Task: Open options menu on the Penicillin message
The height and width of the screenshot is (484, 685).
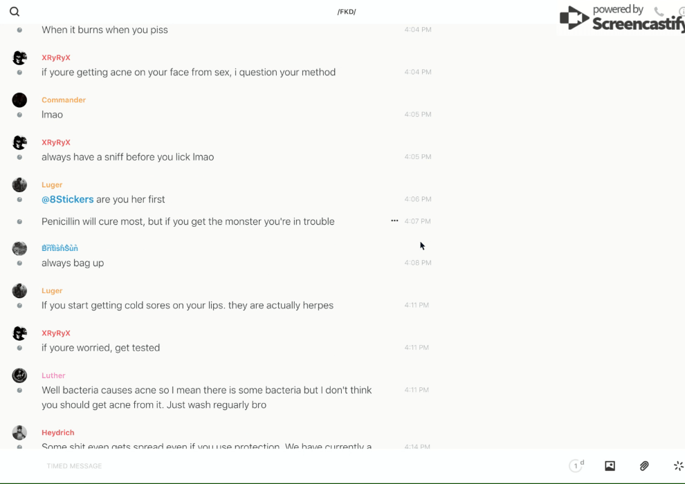Action: (x=394, y=221)
